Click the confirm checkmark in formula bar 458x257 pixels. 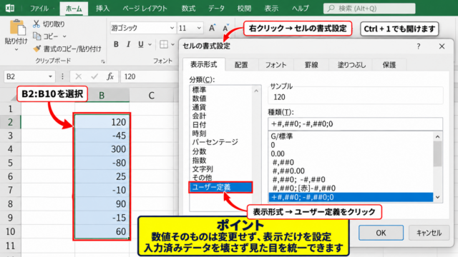94,76
